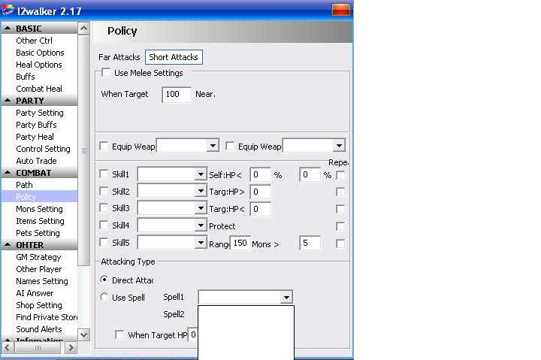Open Items Setting page

click(x=40, y=221)
